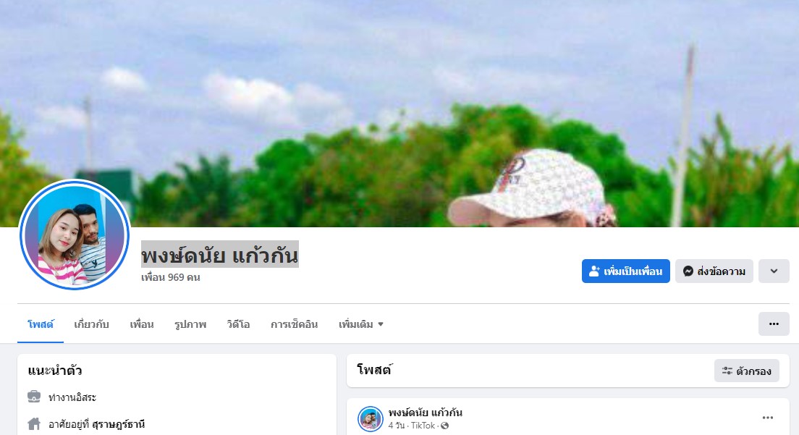Screen dimensions: 799x435
Task: Go to the วิดีโอ tab
Action: pos(238,324)
